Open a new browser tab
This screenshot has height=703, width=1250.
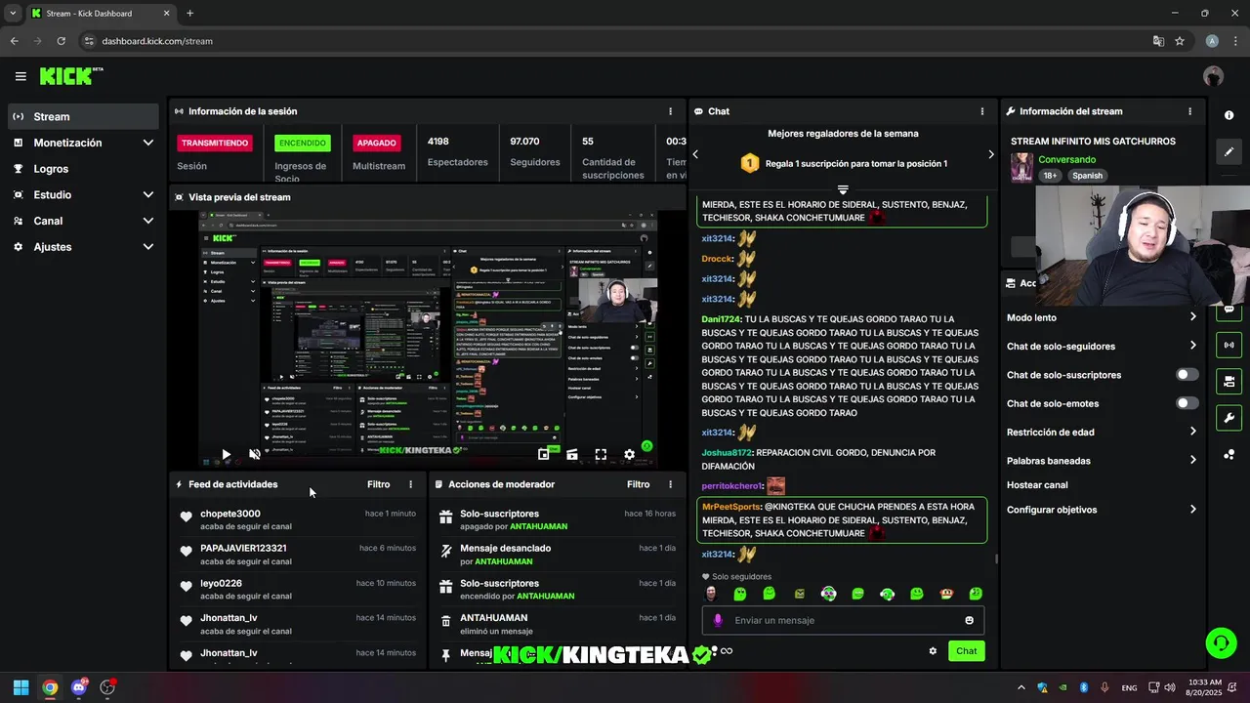[x=189, y=14]
